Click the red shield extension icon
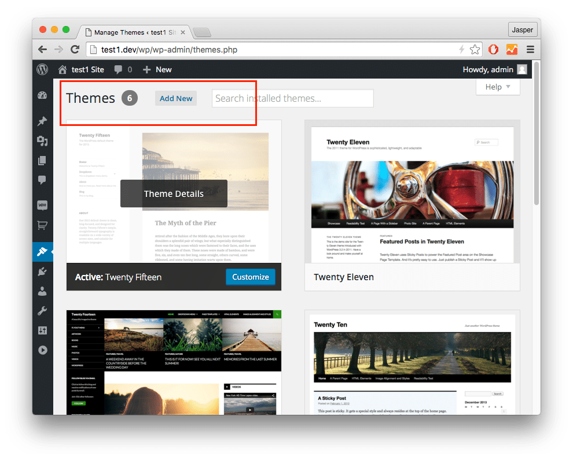 pos(493,49)
